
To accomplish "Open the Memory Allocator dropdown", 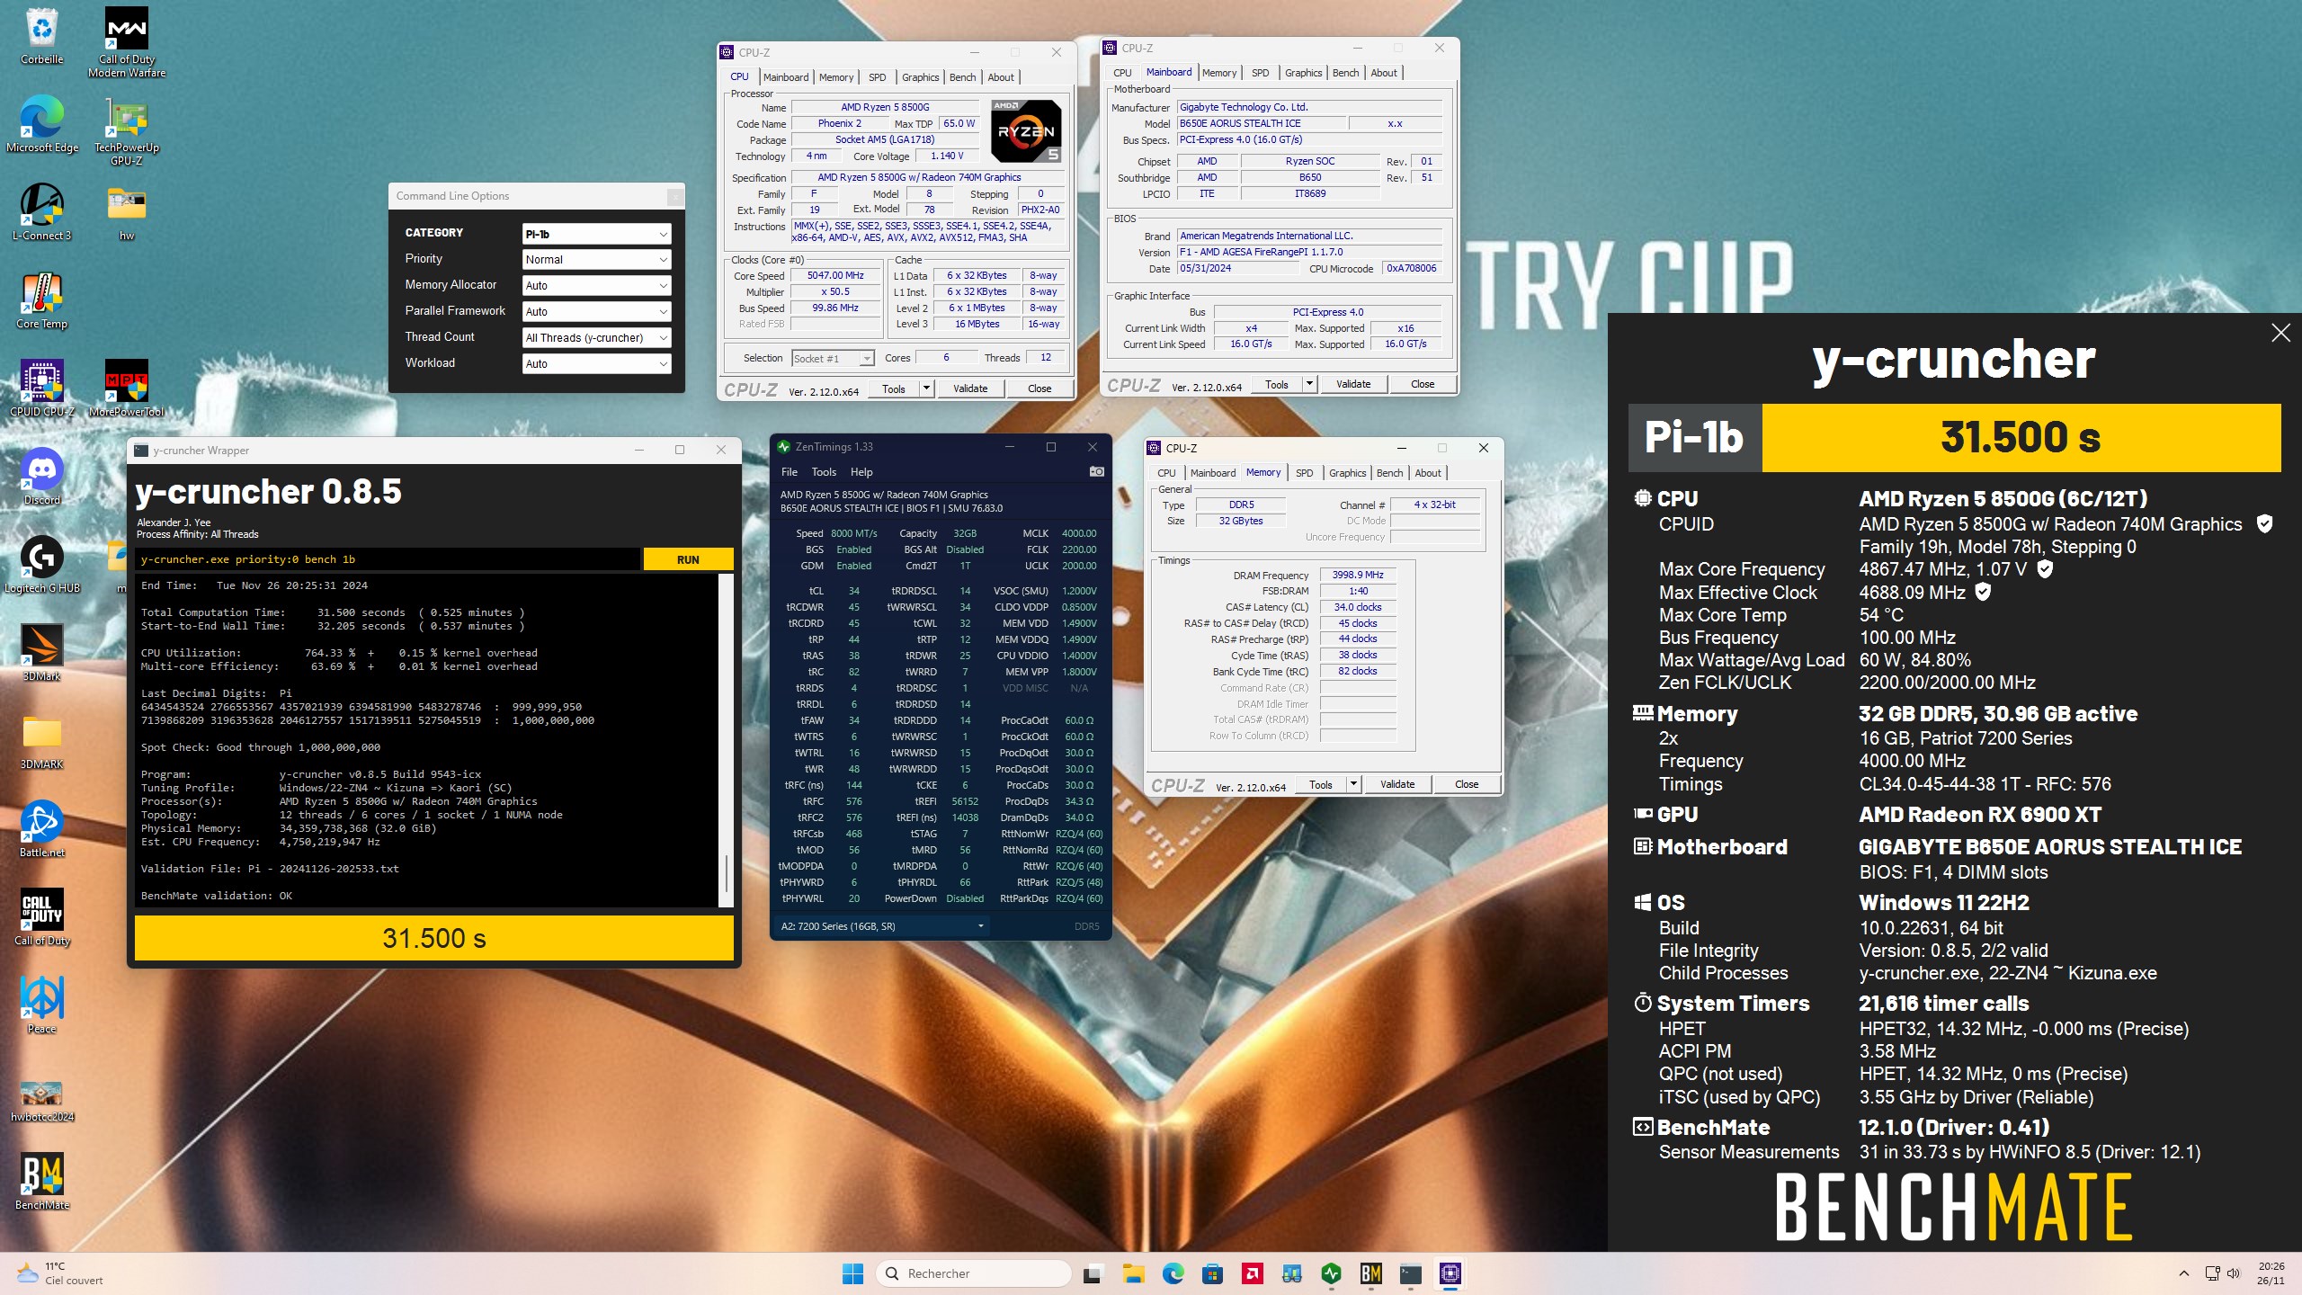I will (x=596, y=285).
